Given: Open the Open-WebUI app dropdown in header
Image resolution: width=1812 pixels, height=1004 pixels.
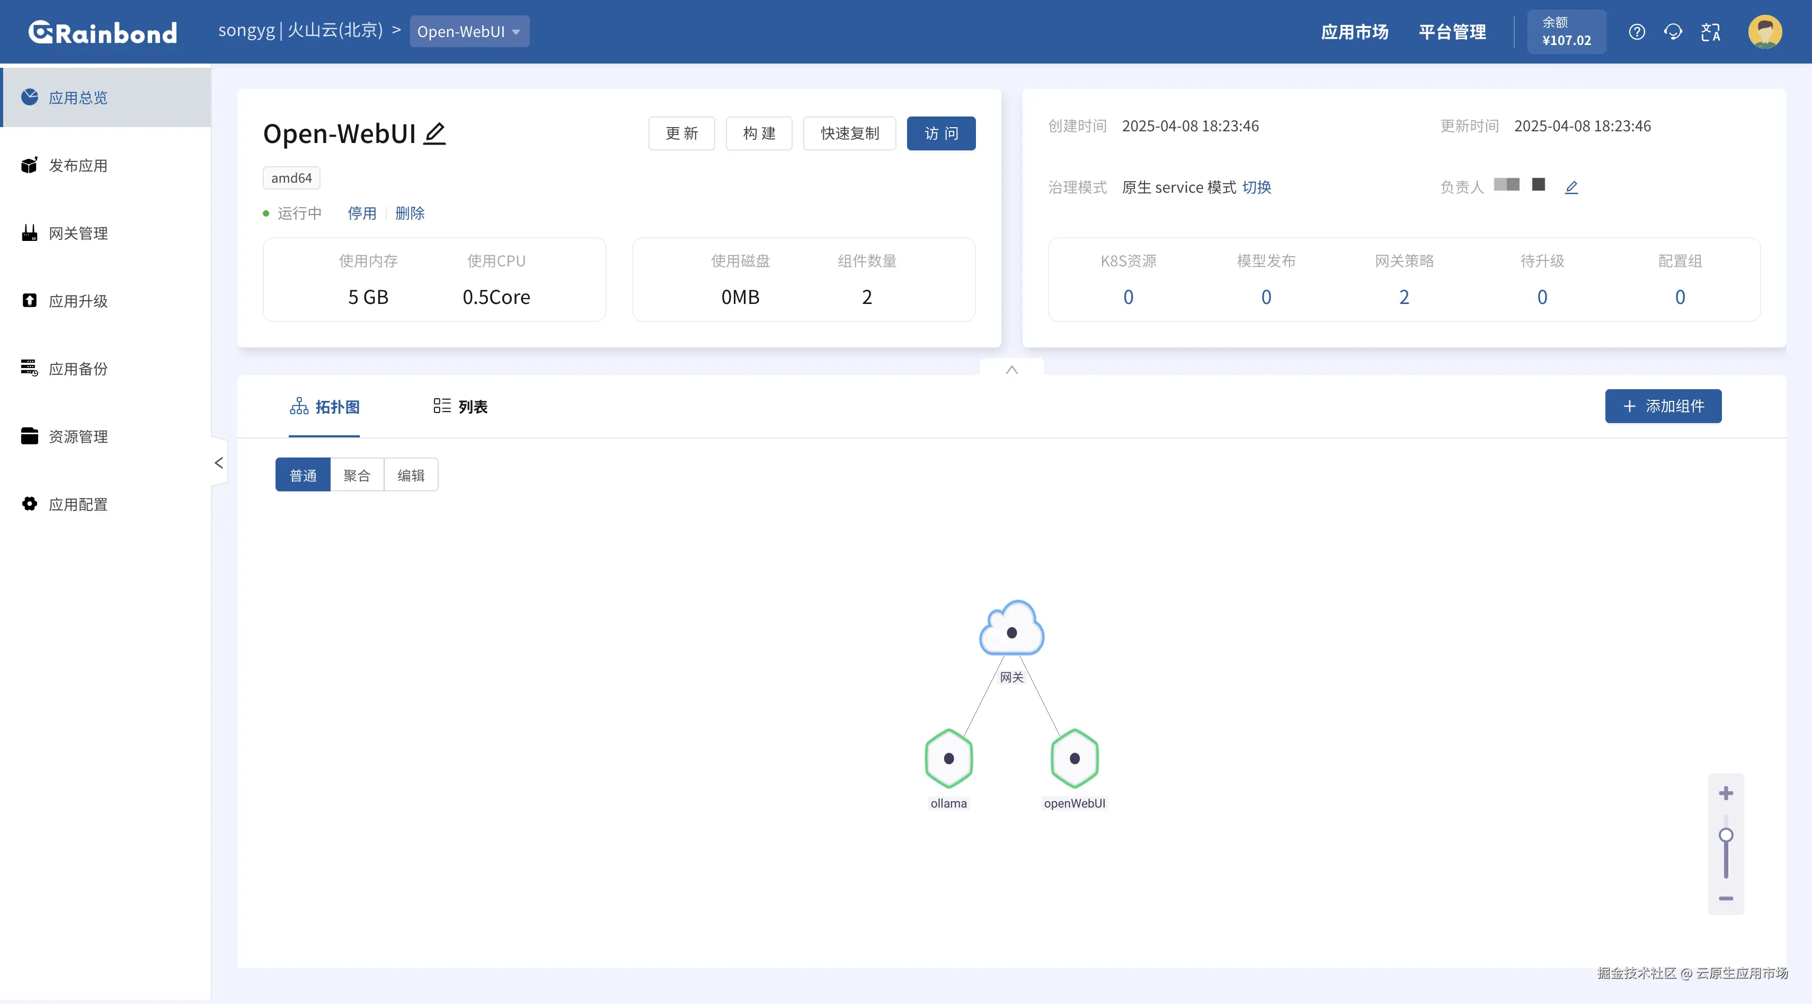Looking at the screenshot, I should pos(469,32).
